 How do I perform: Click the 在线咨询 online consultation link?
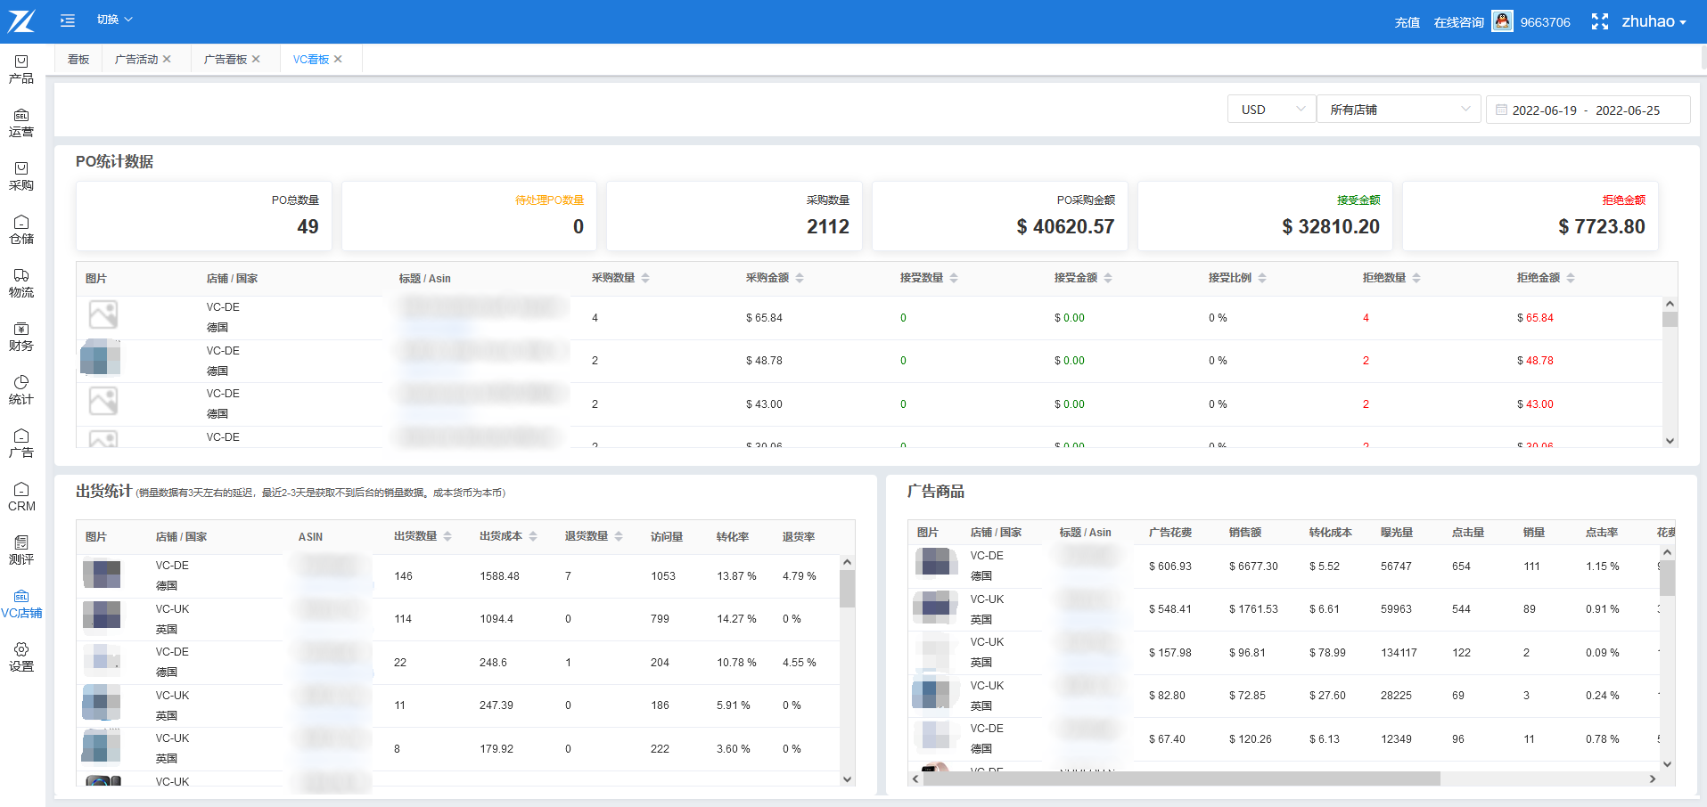[x=1458, y=22]
